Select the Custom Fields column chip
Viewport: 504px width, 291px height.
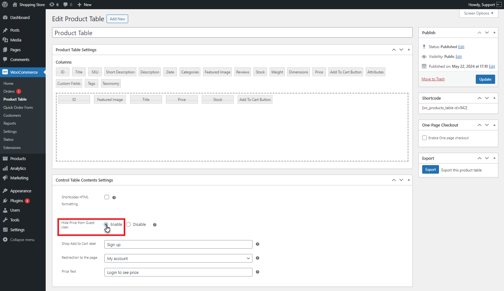point(69,84)
